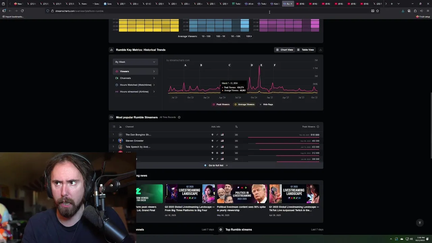This screenshot has width=432, height=243.
Task: Expand Hours streamed (Airtime) metric
Action: (x=135, y=92)
